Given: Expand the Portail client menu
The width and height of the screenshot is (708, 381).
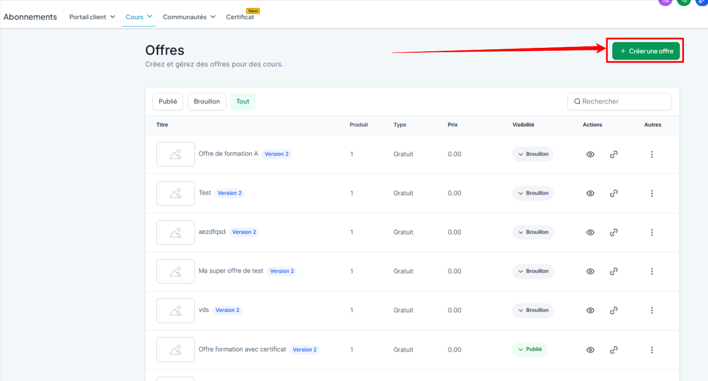Looking at the screenshot, I should click(x=92, y=17).
